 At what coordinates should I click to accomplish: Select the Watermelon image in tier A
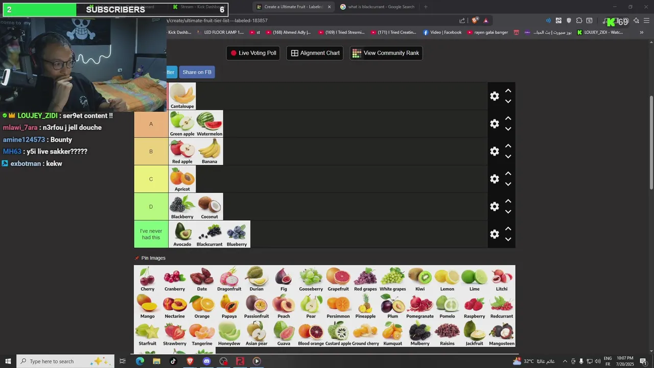click(209, 124)
